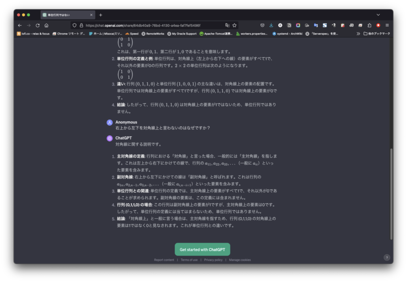Bookmark this page with the star icon
The width and height of the screenshot is (407, 282).
click(235, 25)
